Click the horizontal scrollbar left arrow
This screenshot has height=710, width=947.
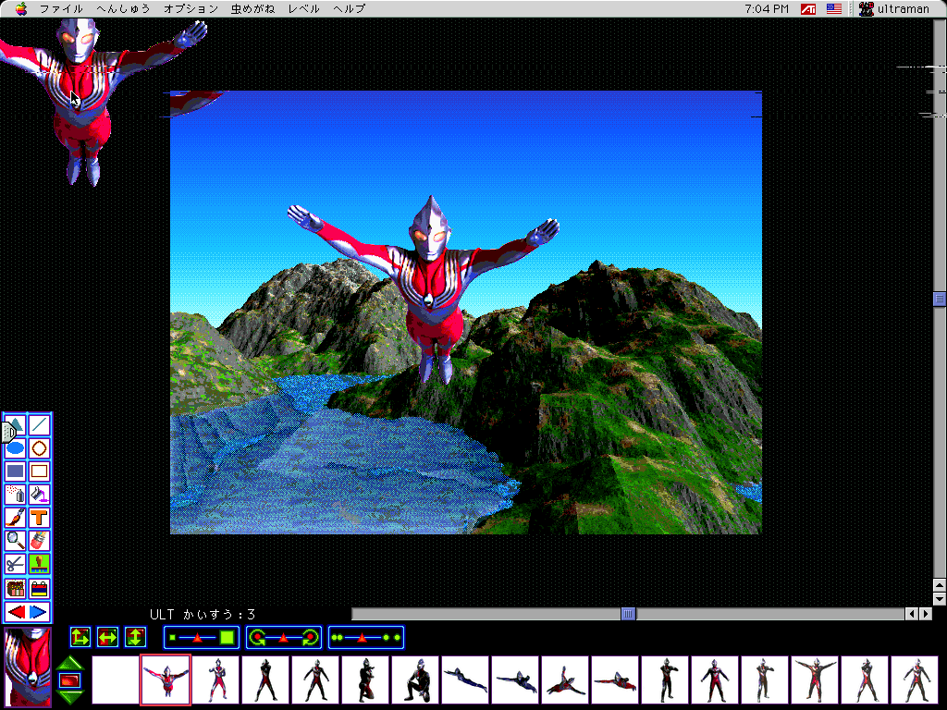912,614
